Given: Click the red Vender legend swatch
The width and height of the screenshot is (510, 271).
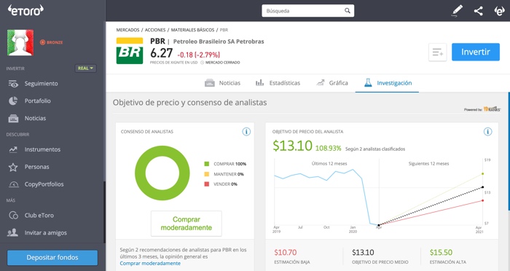Looking at the screenshot, I should tap(206, 184).
